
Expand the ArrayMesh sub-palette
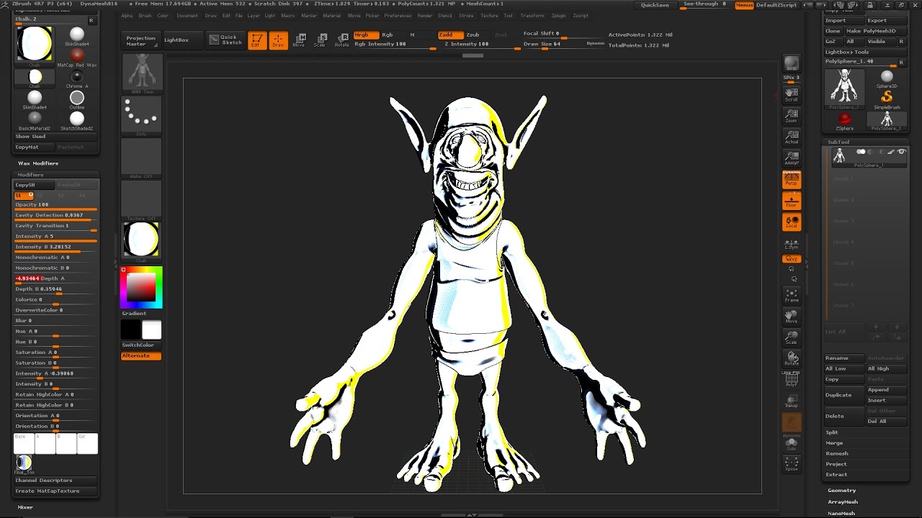coord(843,502)
